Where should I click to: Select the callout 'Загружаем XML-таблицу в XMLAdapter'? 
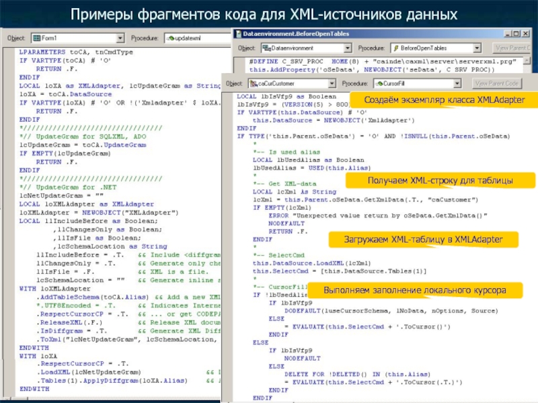point(418,239)
